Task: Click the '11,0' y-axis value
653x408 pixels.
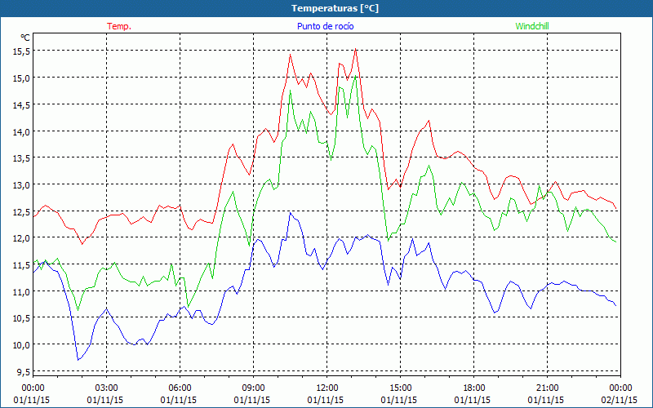Action: [x=22, y=291]
